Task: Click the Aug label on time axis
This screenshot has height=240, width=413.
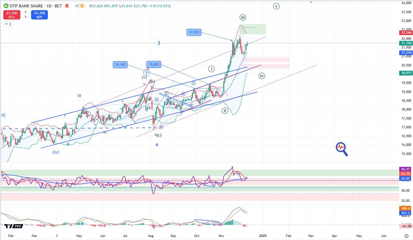Action: (151, 236)
